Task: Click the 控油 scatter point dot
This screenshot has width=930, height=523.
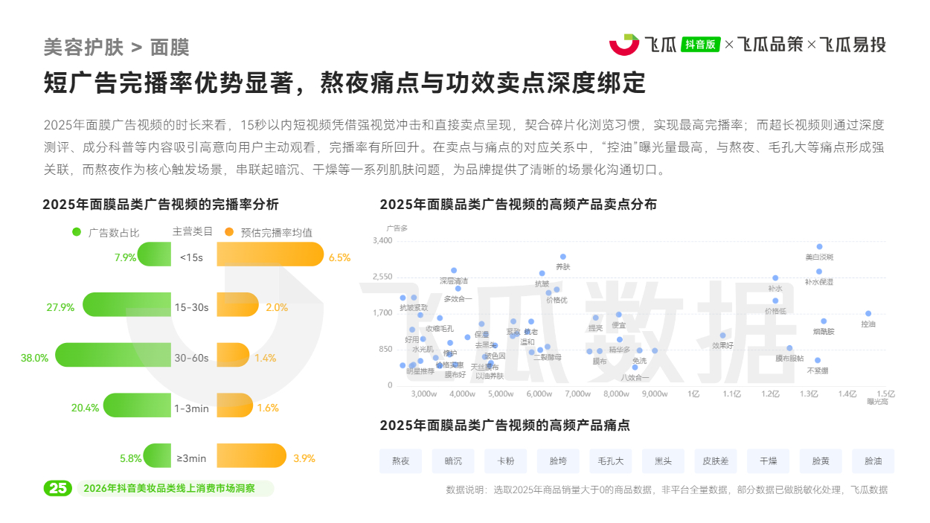Action: [x=868, y=314]
